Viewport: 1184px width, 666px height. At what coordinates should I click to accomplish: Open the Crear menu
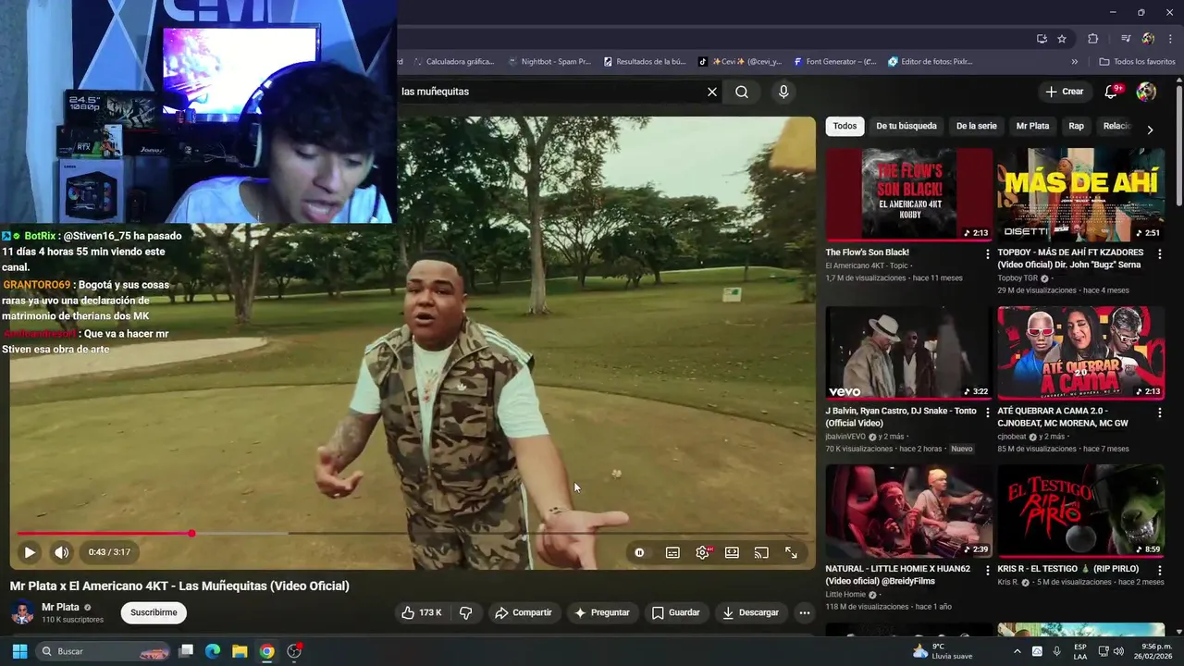point(1065,92)
